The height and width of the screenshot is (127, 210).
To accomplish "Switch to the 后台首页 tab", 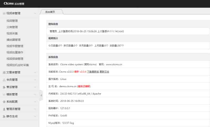I will click(51, 12).
